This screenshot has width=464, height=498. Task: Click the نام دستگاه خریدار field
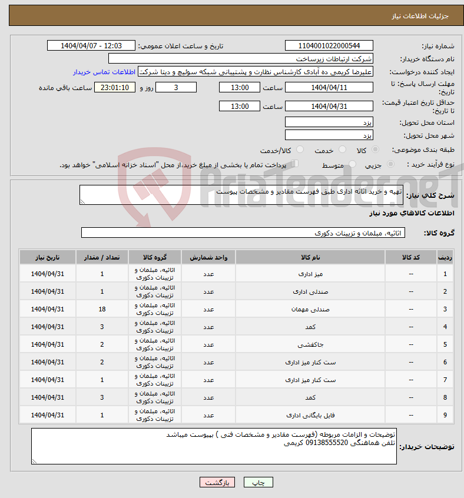(241, 59)
